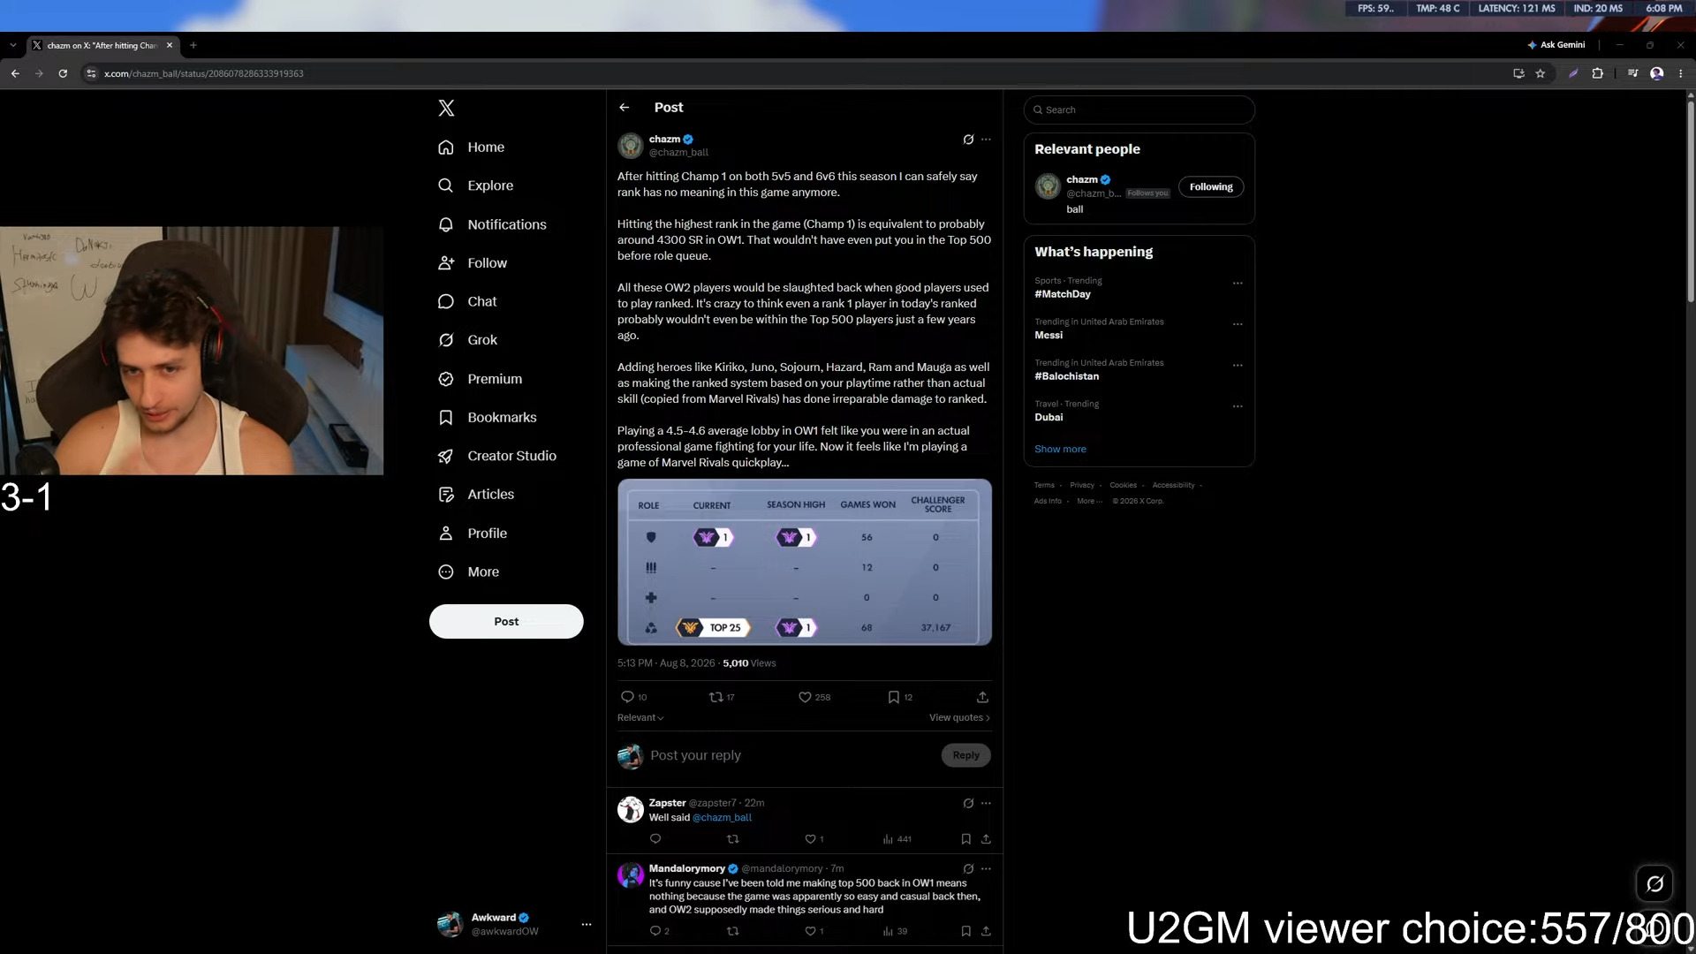Open more options on Mandalorymory's reply

click(x=986, y=869)
